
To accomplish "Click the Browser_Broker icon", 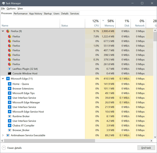I will point(9,130).
